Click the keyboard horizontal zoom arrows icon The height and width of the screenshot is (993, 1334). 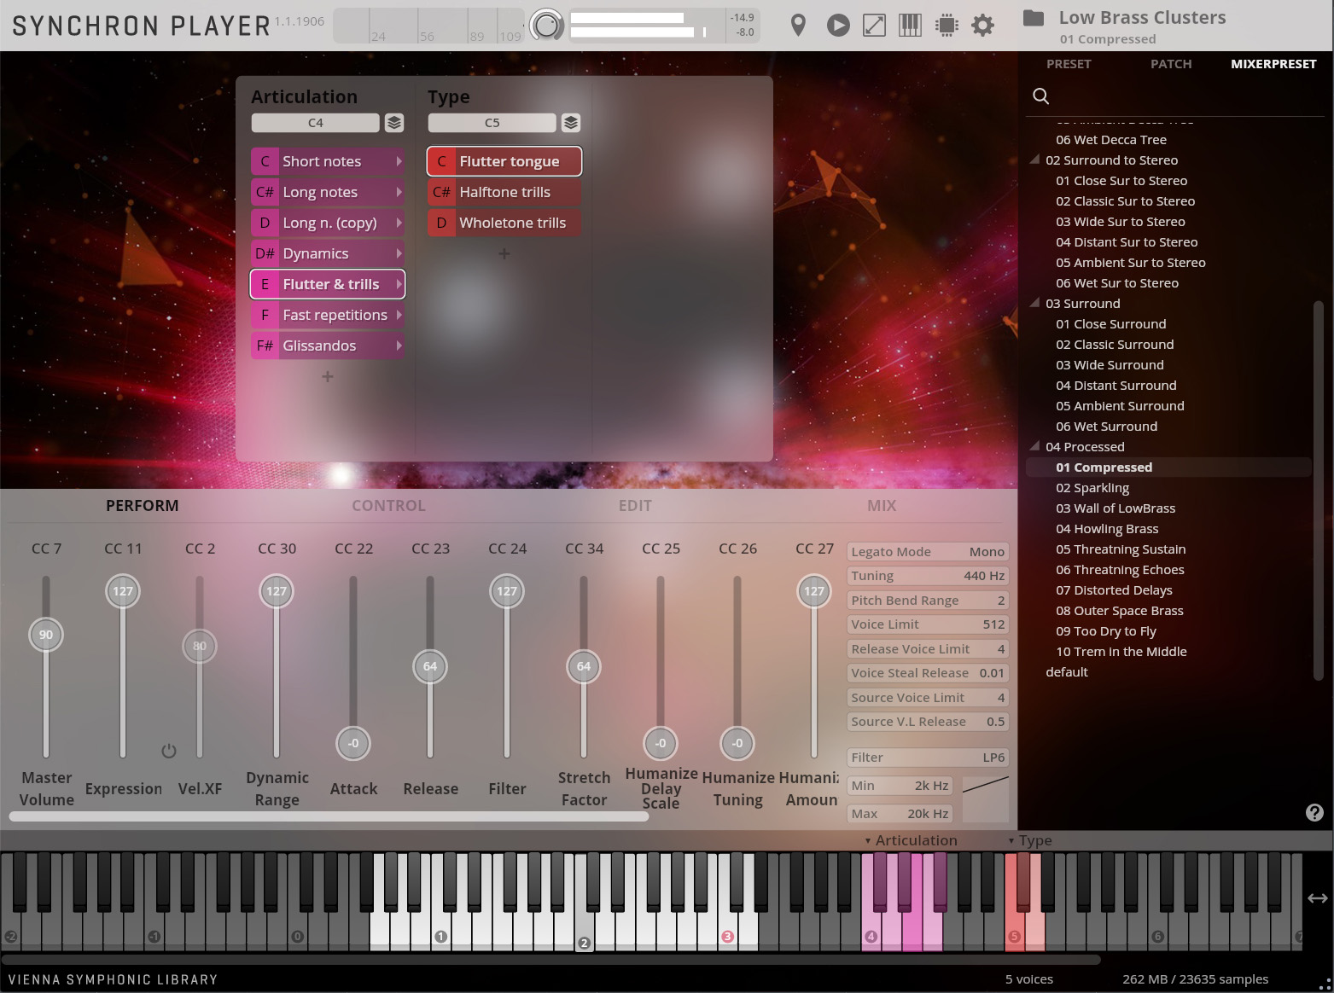click(x=1317, y=898)
